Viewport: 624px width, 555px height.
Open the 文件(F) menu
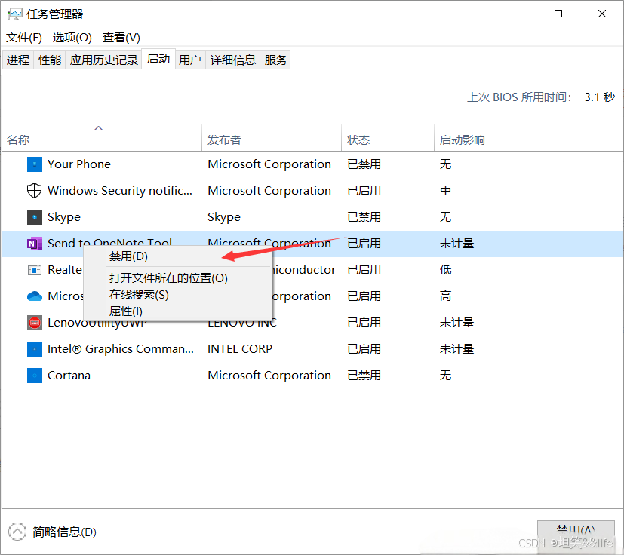(24, 38)
